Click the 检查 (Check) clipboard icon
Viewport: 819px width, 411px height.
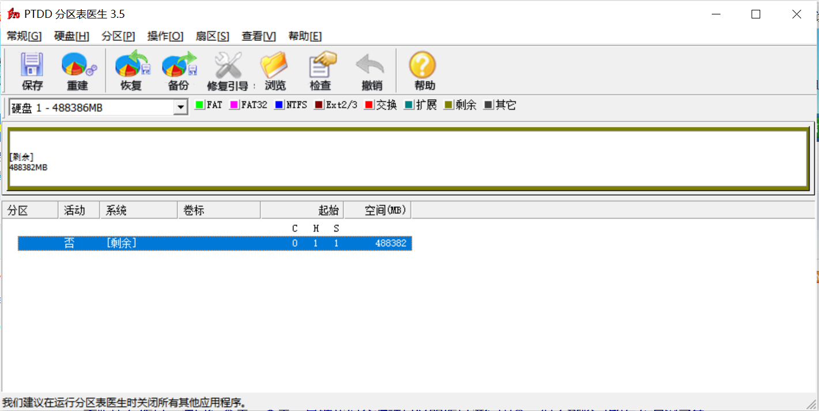(321, 66)
